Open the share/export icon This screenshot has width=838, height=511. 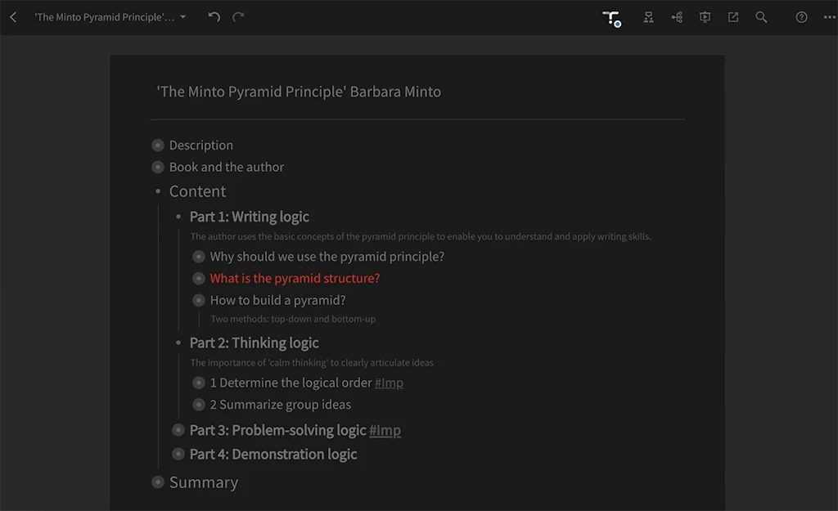(x=733, y=17)
